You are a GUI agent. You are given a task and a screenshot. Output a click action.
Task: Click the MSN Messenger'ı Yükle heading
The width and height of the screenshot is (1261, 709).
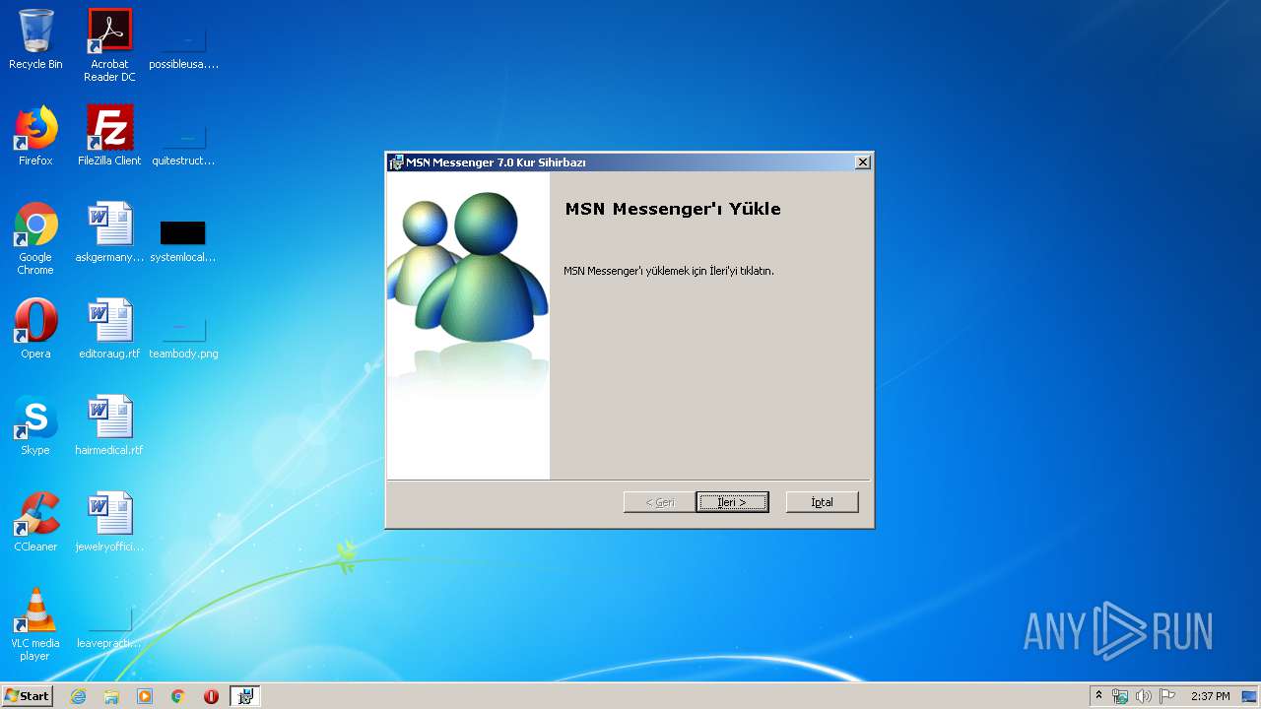click(673, 209)
